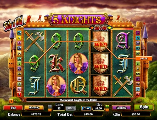
Task: Decrease lines with the orange minus
Action: point(50,110)
